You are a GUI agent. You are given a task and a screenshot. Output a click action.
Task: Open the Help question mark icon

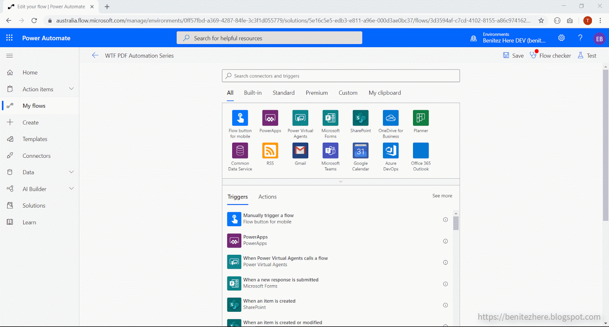580,38
